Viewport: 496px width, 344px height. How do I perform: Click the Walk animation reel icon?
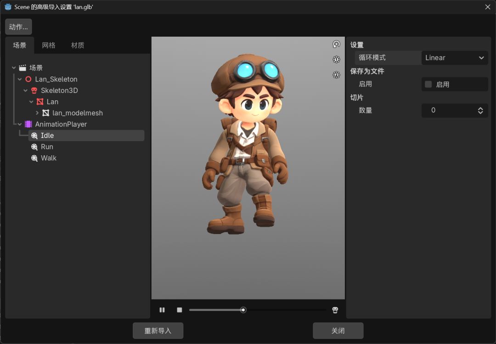tap(34, 158)
